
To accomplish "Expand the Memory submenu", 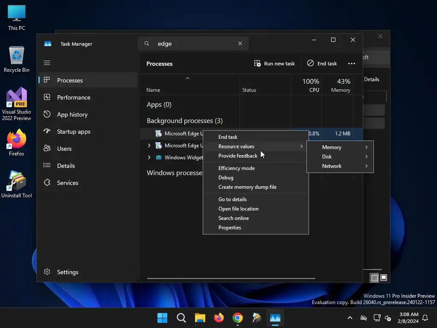I will click(x=340, y=147).
